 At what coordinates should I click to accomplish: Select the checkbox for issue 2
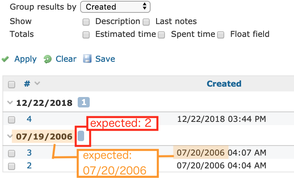tap(12, 166)
